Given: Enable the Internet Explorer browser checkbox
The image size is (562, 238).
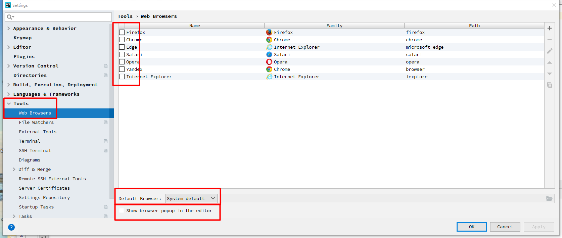Looking at the screenshot, I should tap(122, 77).
